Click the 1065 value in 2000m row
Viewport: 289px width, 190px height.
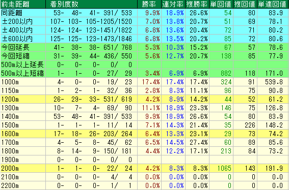coord(224,168)
